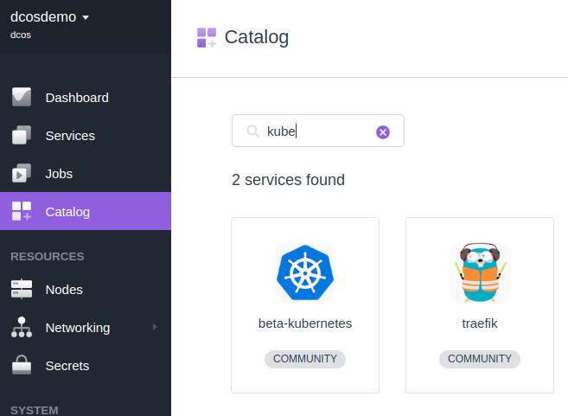Click the beta-kubernetes logo
Screen dimensions: 568x416
(x=305, y=272)
